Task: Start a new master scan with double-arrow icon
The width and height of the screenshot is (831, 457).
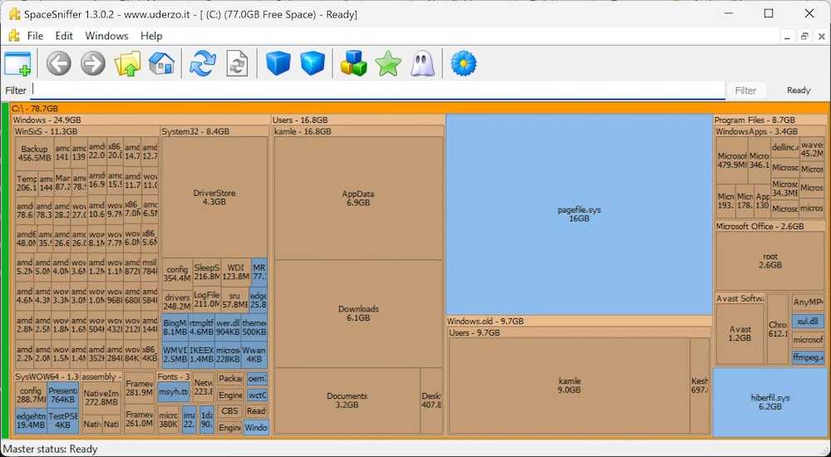Action: 202,63
